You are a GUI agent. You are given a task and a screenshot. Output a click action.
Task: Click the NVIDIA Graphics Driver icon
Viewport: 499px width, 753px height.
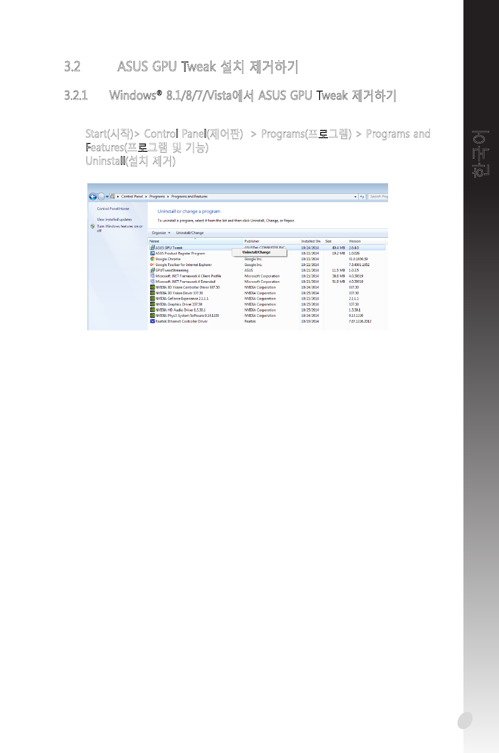(152, 304)
